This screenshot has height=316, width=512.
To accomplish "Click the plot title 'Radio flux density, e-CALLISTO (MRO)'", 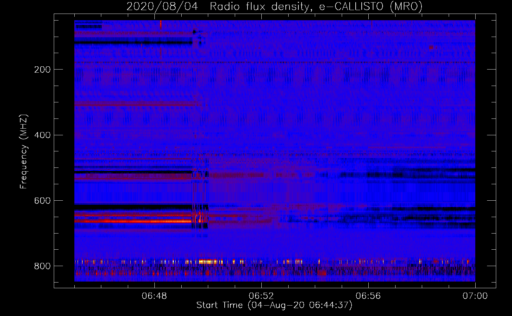I will 316,6.
